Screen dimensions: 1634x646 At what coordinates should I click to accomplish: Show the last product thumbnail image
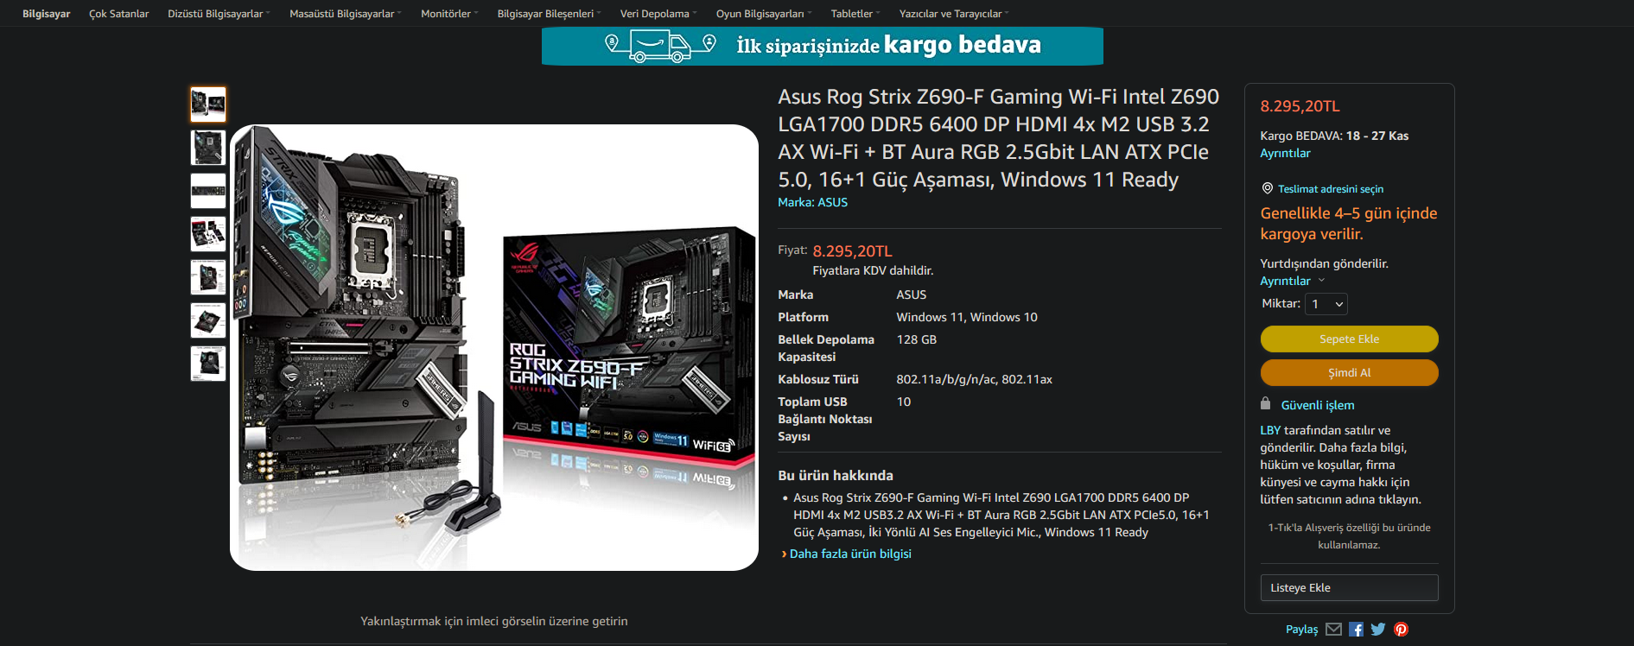[x=208, y=364]
